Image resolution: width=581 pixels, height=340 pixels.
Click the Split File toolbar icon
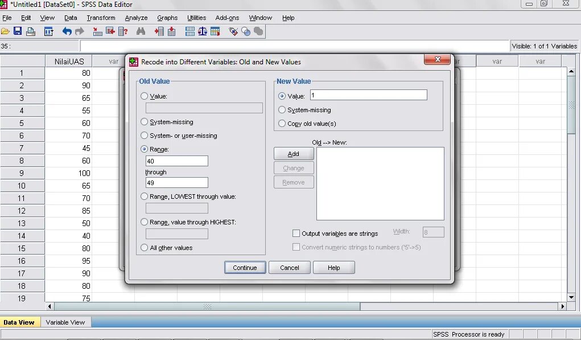point(189,32)
